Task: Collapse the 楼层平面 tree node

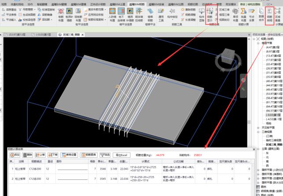Action: coord(257,44)
